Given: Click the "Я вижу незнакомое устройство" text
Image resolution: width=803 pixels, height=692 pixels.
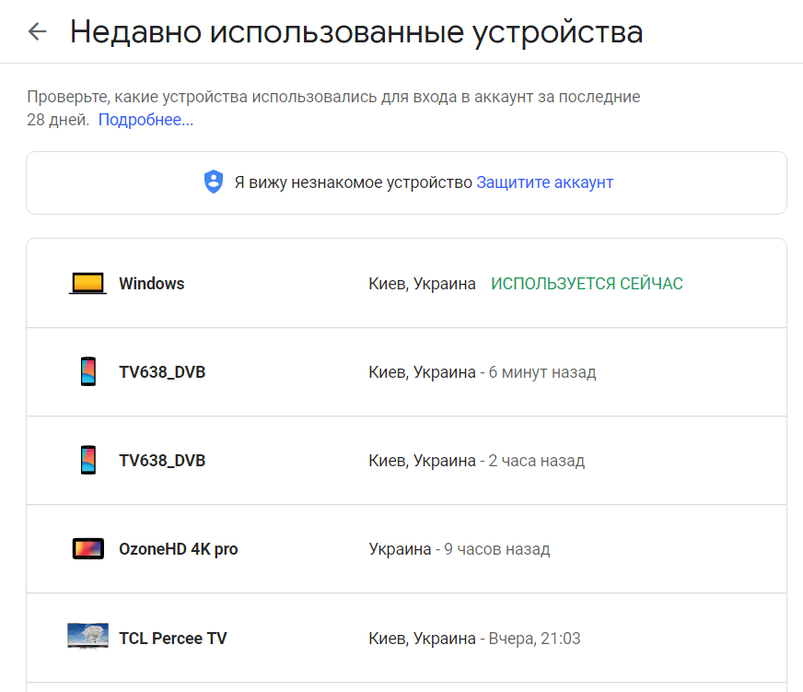Looking at the screenshot, I should [353, 182].
